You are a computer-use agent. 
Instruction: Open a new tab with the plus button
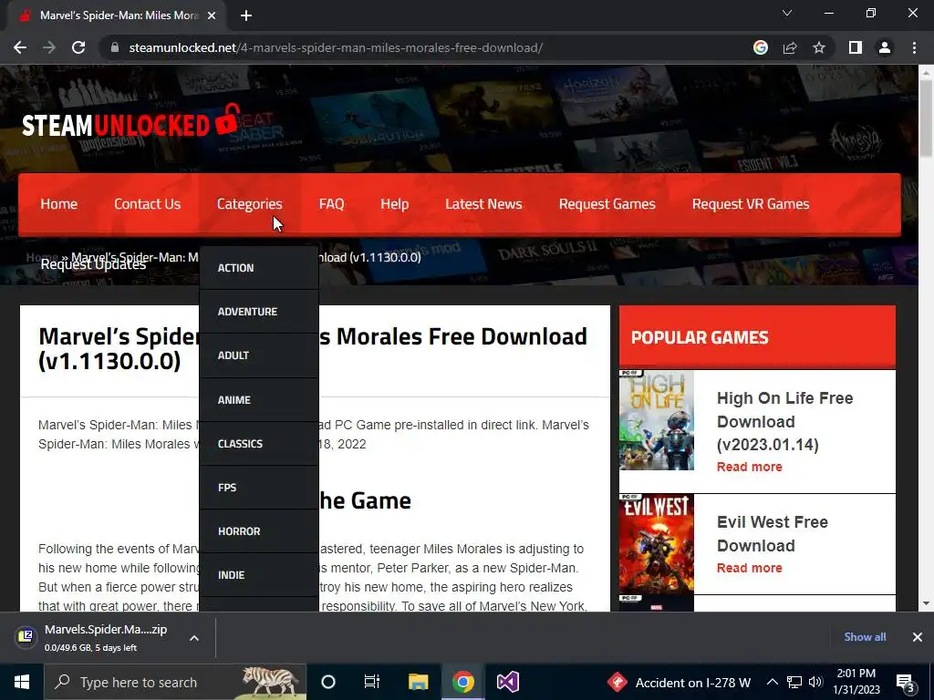click(246, 15)
